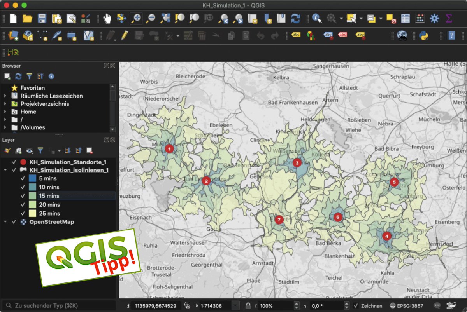Open the Python console icon

[423, 36]
